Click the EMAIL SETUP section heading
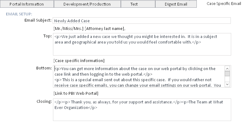251x125 pixels. click(x=19, y=14)
